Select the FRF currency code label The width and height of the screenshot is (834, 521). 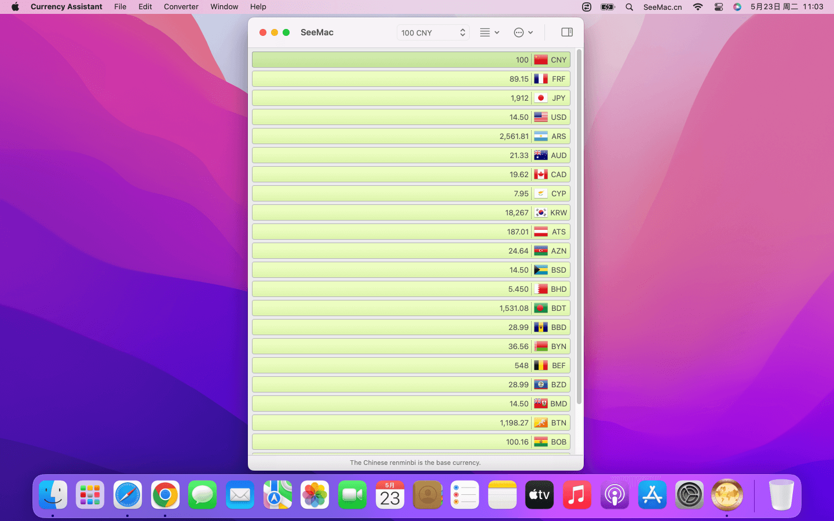point(558,79)
